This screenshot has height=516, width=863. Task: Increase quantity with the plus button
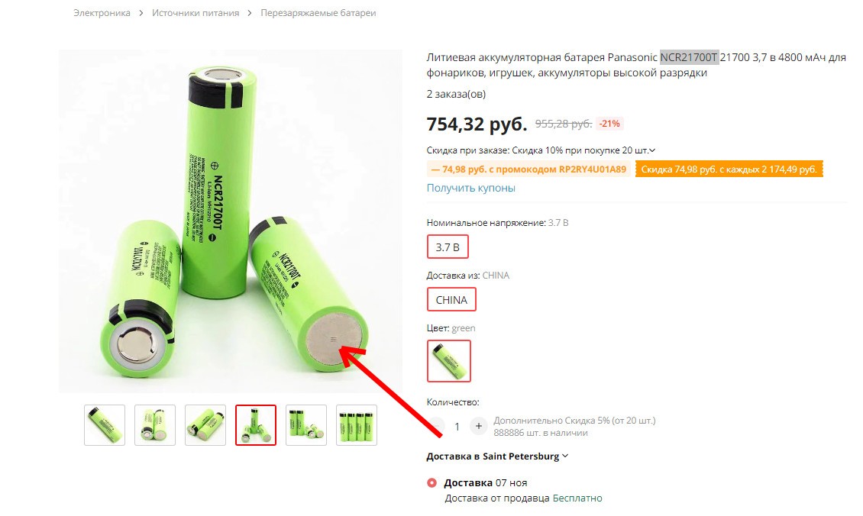(478, 426)
